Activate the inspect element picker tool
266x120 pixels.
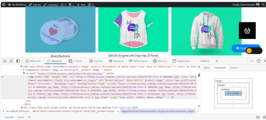pyautogui.click(x=5, y=61)
